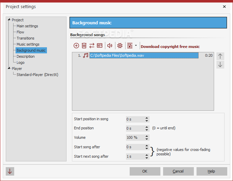Increase Start song after value
Image resolution: width=233 pixels, height=181 pixels.
[x=147, y=146]
